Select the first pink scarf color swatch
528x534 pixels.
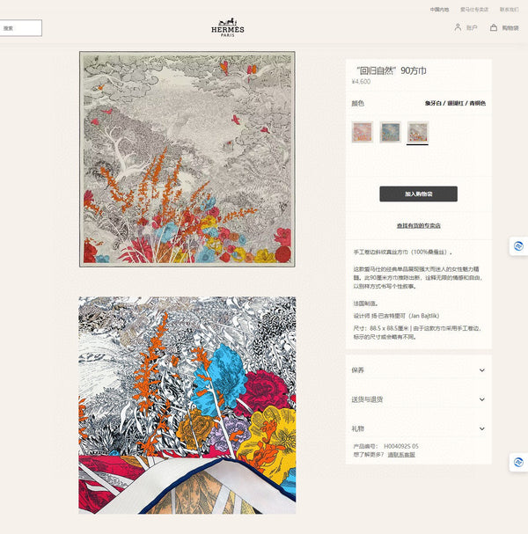tap(363, 132)
